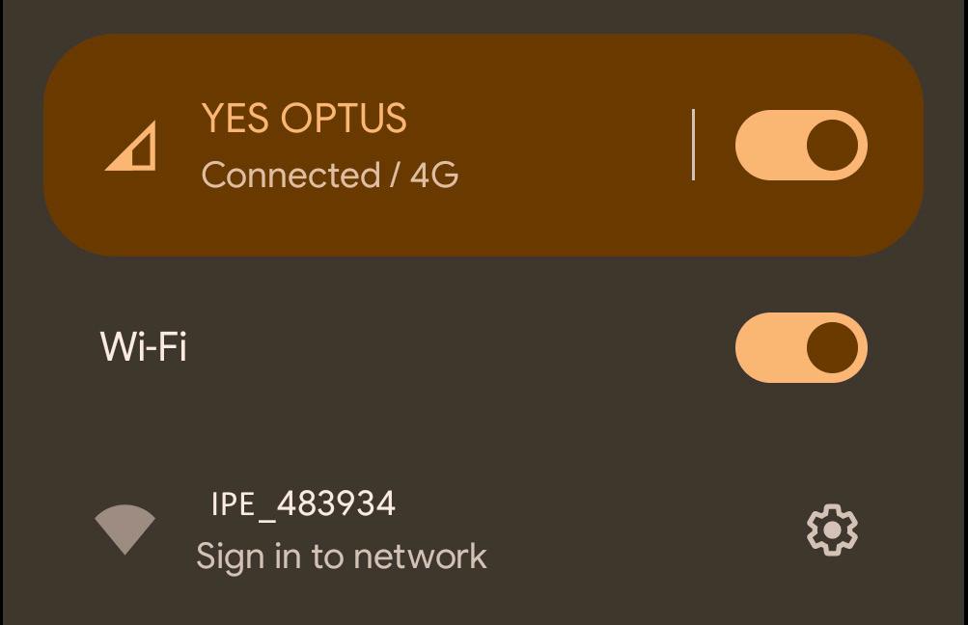Click the unfilled left track of Wi-Fi switch

click(770, 347)
